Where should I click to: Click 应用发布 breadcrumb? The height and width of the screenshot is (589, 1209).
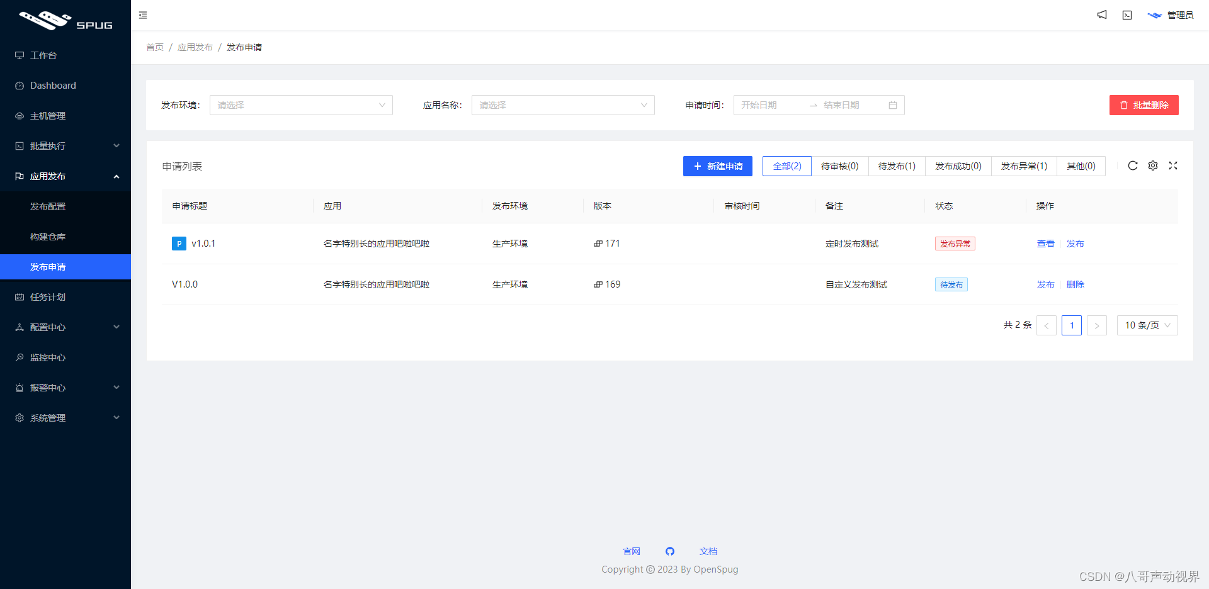click(x=195, y=47)
